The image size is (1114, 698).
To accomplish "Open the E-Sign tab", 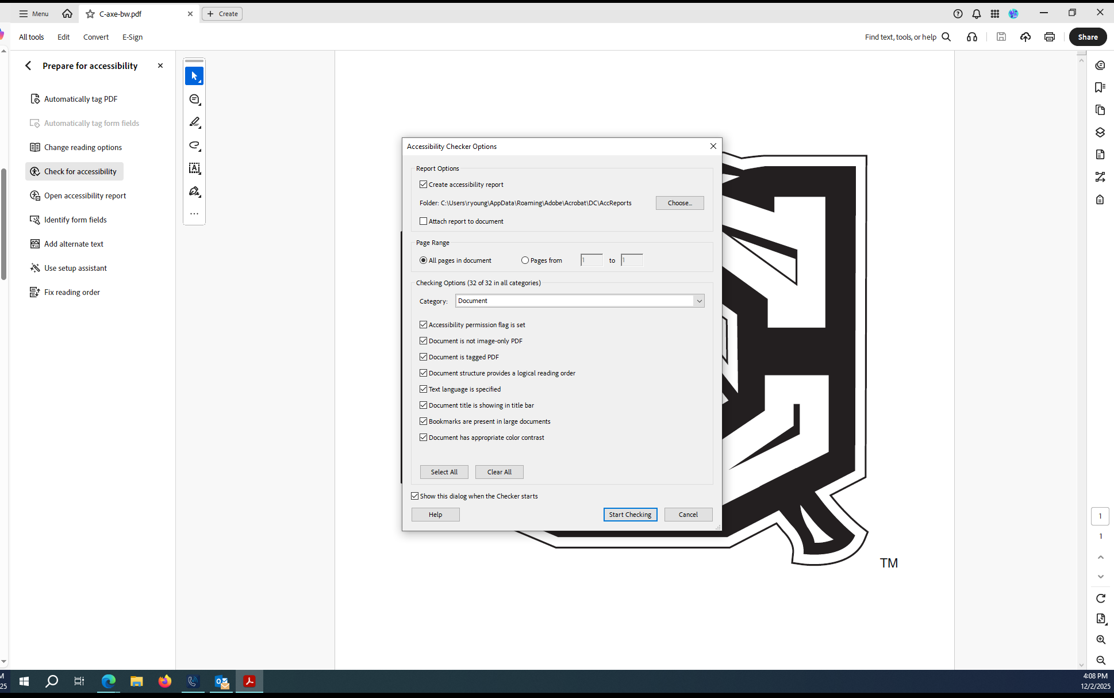I will tap(132, 37).
